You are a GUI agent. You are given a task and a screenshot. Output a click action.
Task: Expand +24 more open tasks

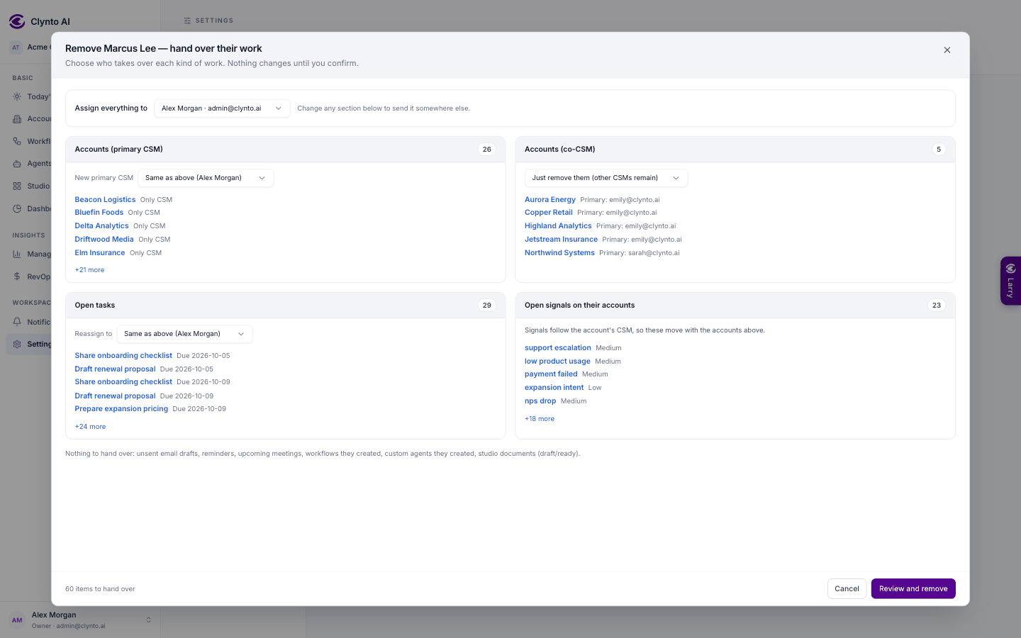click(90, 427)
